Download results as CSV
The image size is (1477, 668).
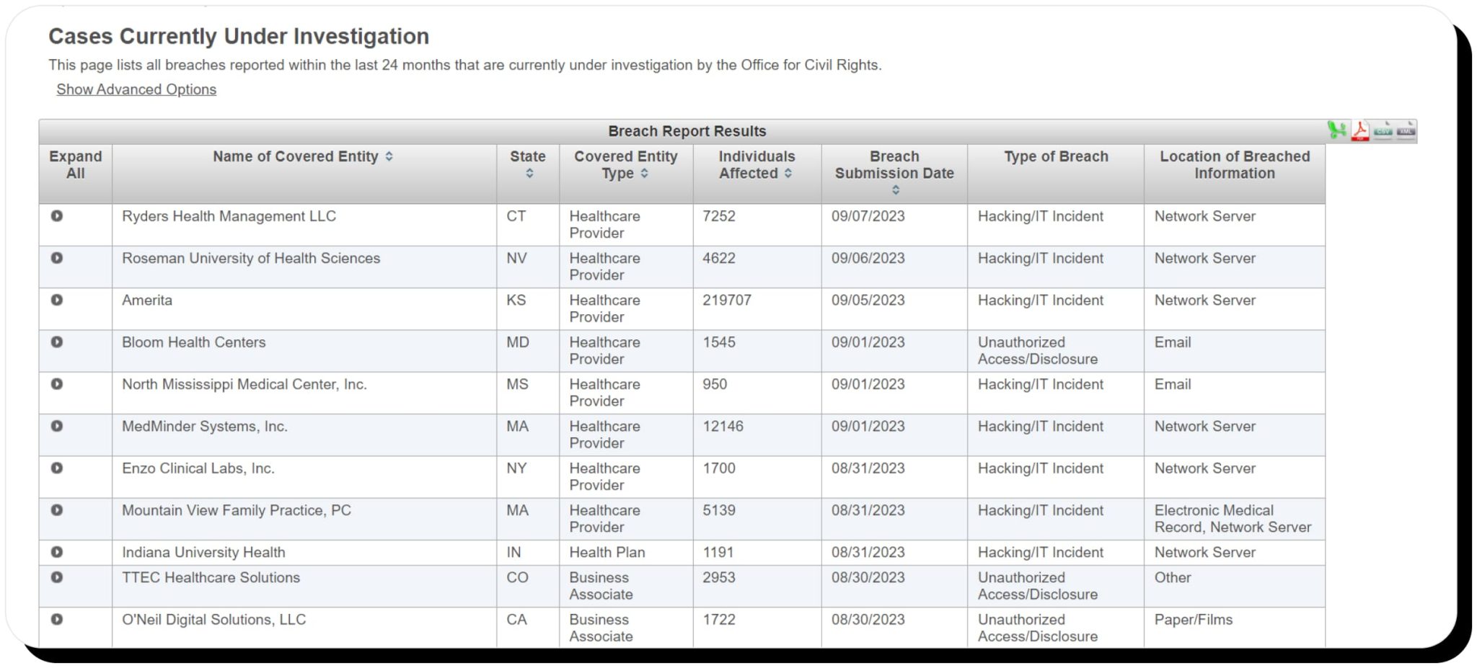(x=1383, y=131)
